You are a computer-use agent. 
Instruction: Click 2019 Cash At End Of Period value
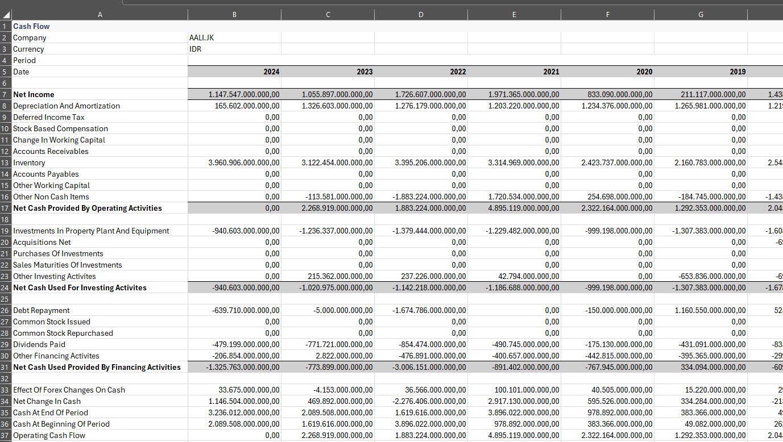pos(701,412)
